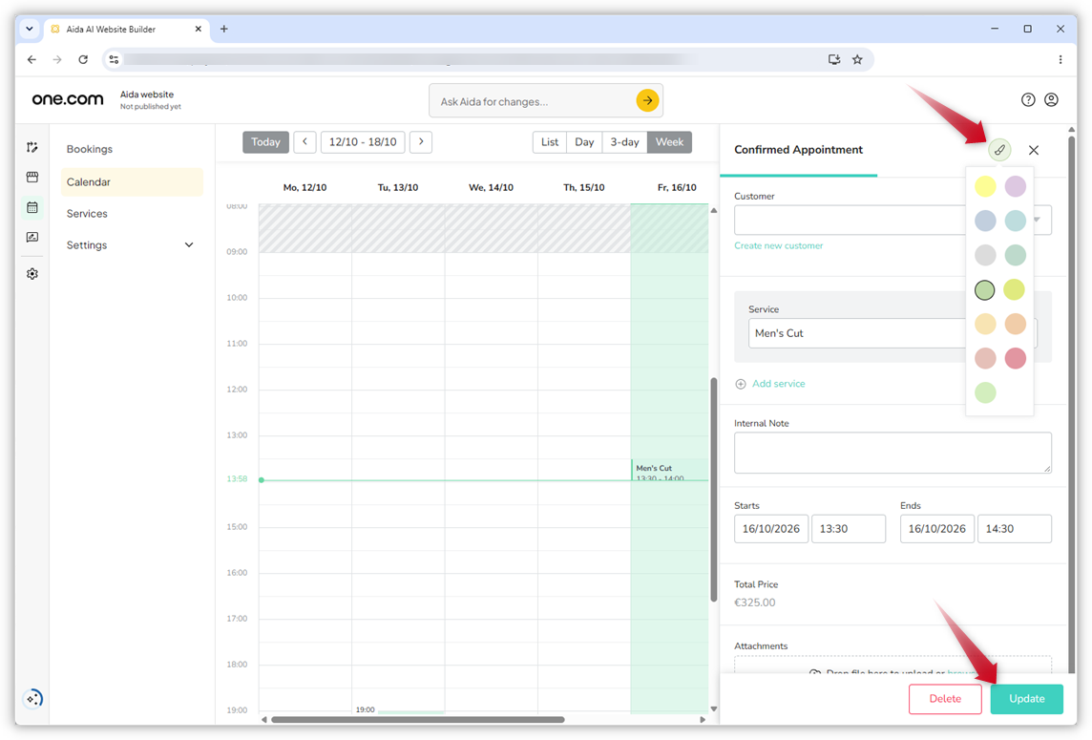The width and height of the screenshot is (1092, 740).
Task: Click the Update appointment button
Action: click(x=1026, y=699)
